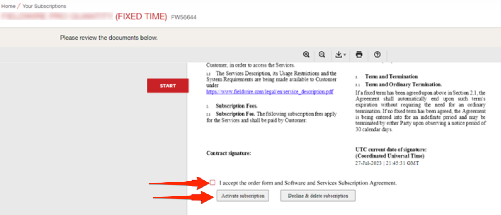Click the Activate subscription button
Image resolution: width=501 pixels, height=215 pixels.
[243, 196]
